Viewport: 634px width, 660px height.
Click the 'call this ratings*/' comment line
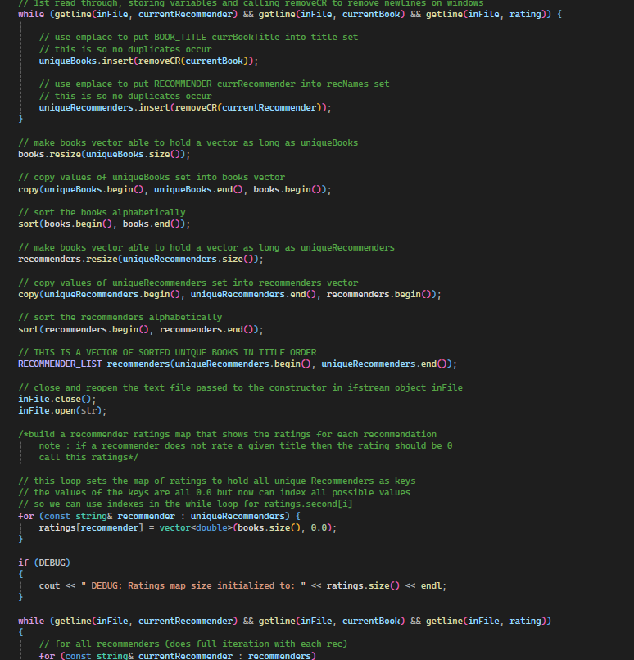pyautogui.click(x=88, y=457)
